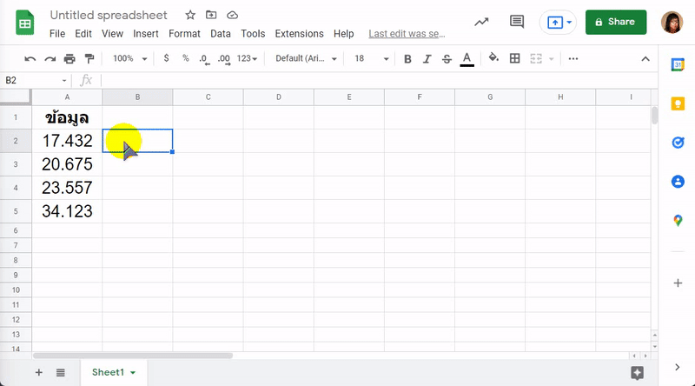Open Google Keep in the side panel
The height and width of the screenshot is (386, 695).
coord(678,103)
